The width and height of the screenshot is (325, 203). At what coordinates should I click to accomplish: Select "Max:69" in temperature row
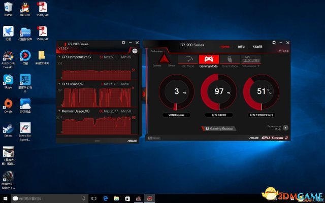109,57
